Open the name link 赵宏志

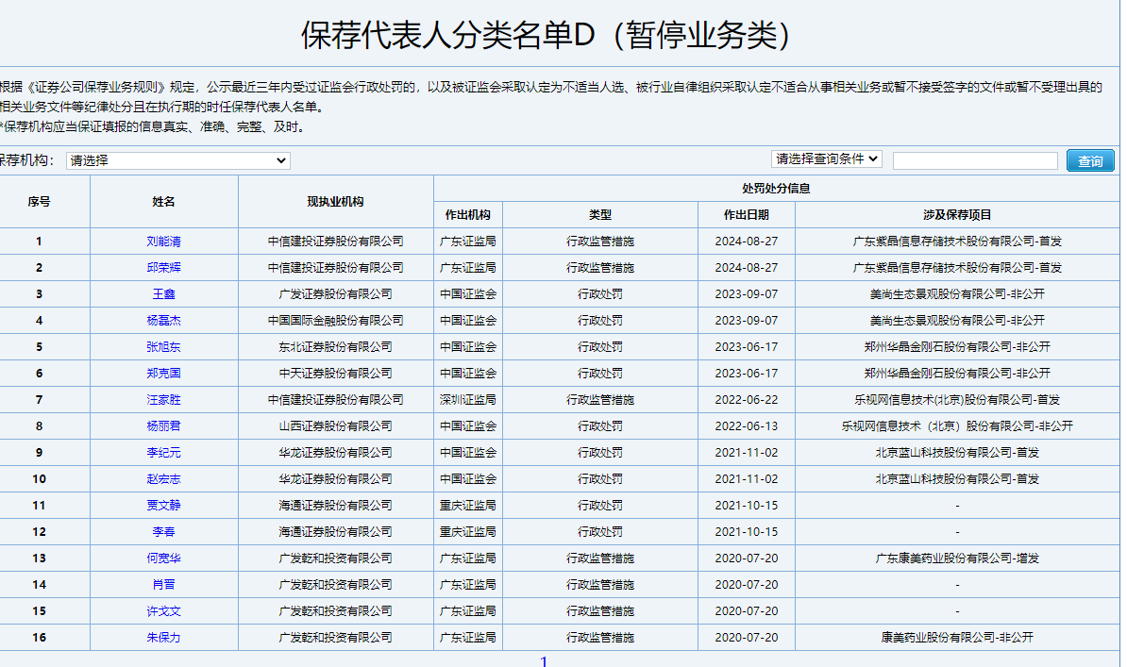pos(163,479)
